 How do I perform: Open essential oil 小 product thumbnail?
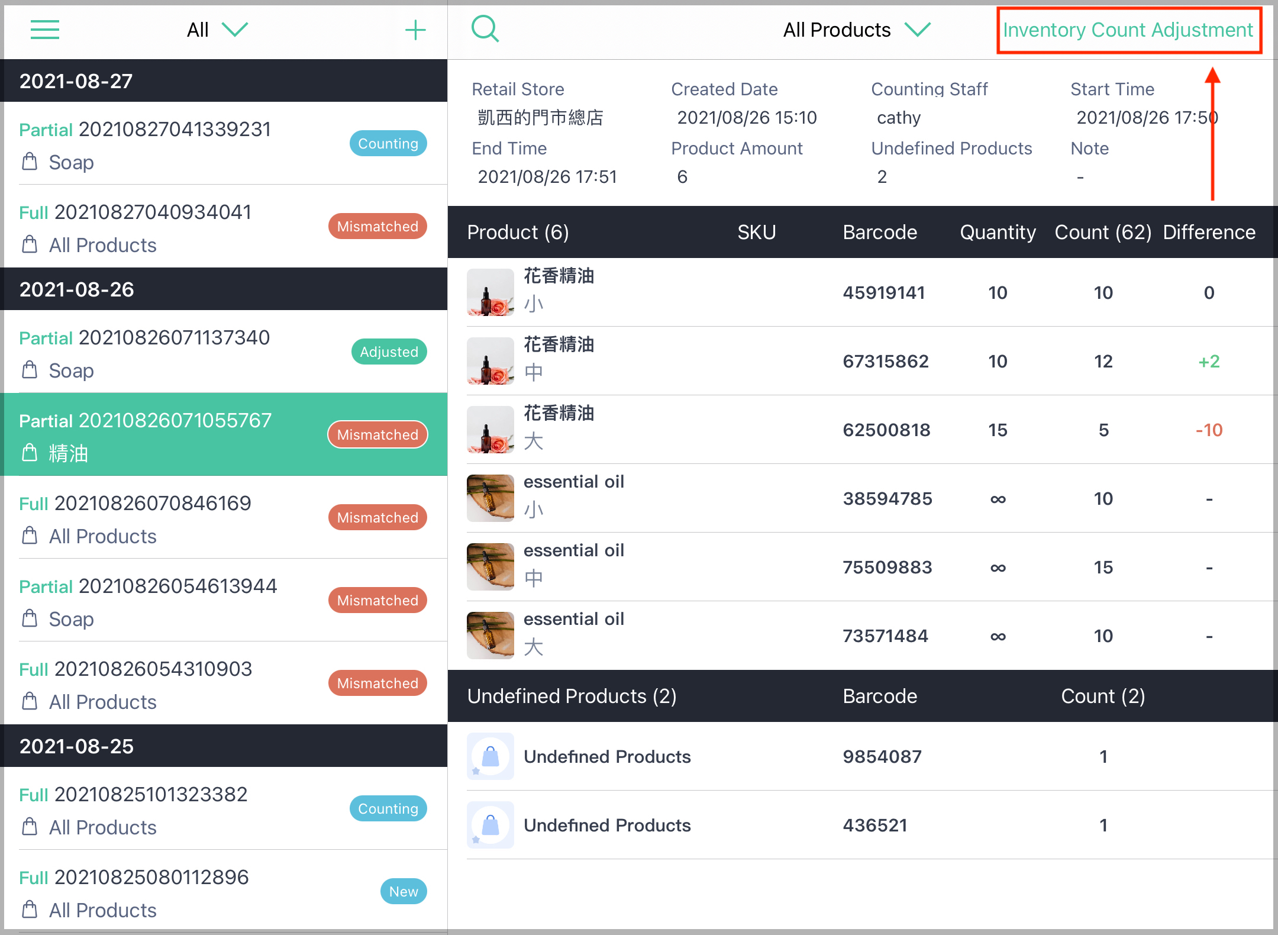coord(490,498)
